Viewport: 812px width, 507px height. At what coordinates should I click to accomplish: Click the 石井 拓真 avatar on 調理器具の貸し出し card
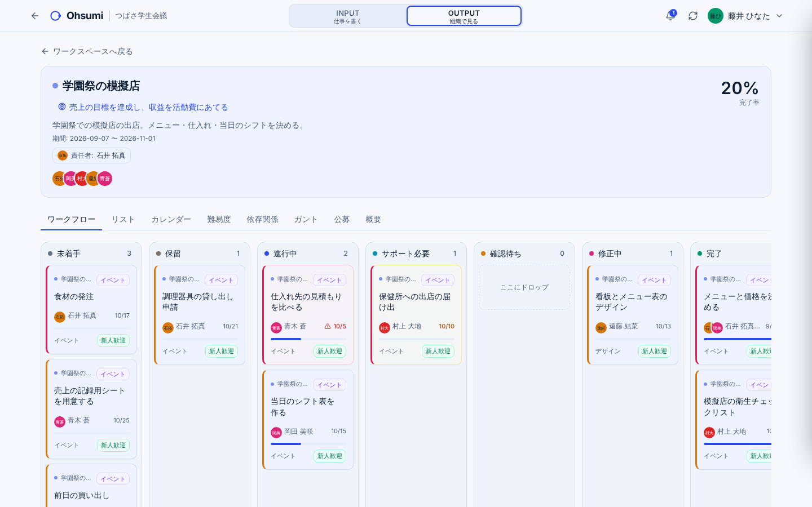coord(168,327)
